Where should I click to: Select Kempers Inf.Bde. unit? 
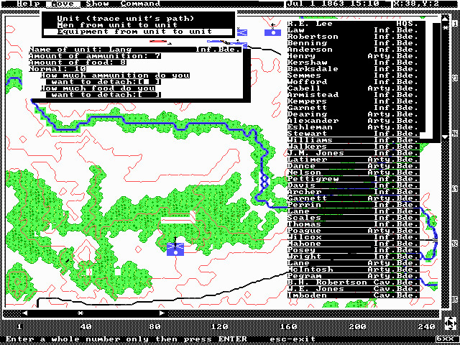click(x=353, y=101)
